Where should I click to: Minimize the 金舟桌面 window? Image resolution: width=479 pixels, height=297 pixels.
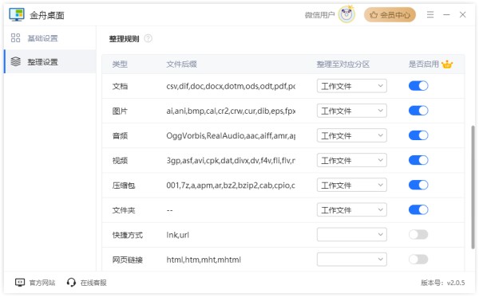[446, 14]
